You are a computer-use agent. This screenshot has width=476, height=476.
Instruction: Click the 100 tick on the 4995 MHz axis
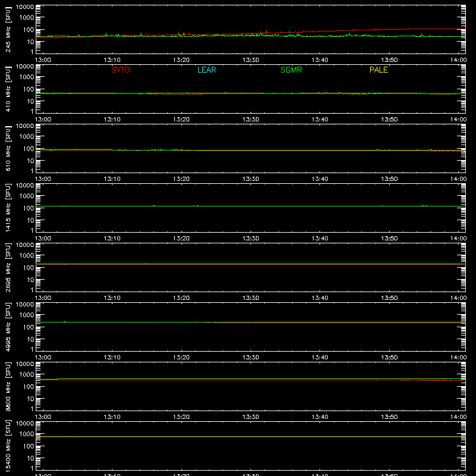click(x=29, y=327)
